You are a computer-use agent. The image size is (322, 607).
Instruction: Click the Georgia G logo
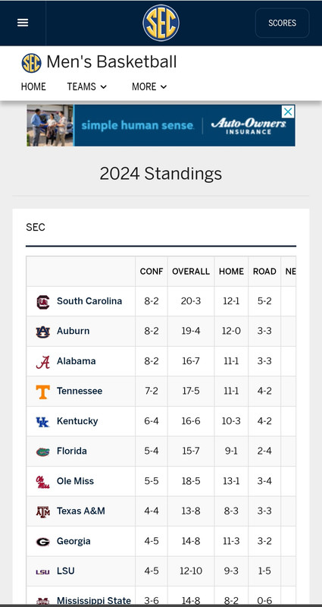[43, 542]
